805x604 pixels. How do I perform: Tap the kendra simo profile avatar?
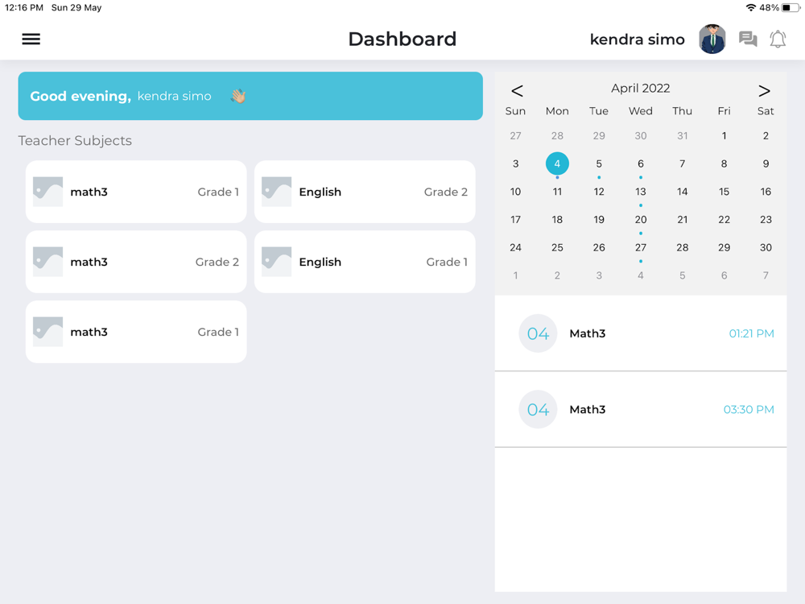(712, 39)
